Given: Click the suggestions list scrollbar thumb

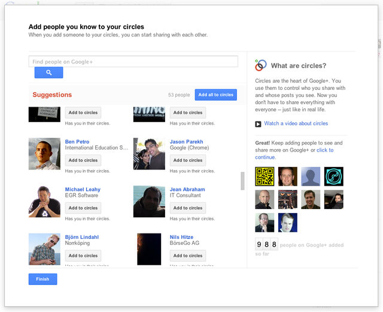Looking at the screenshot, I should click(242, 181).
